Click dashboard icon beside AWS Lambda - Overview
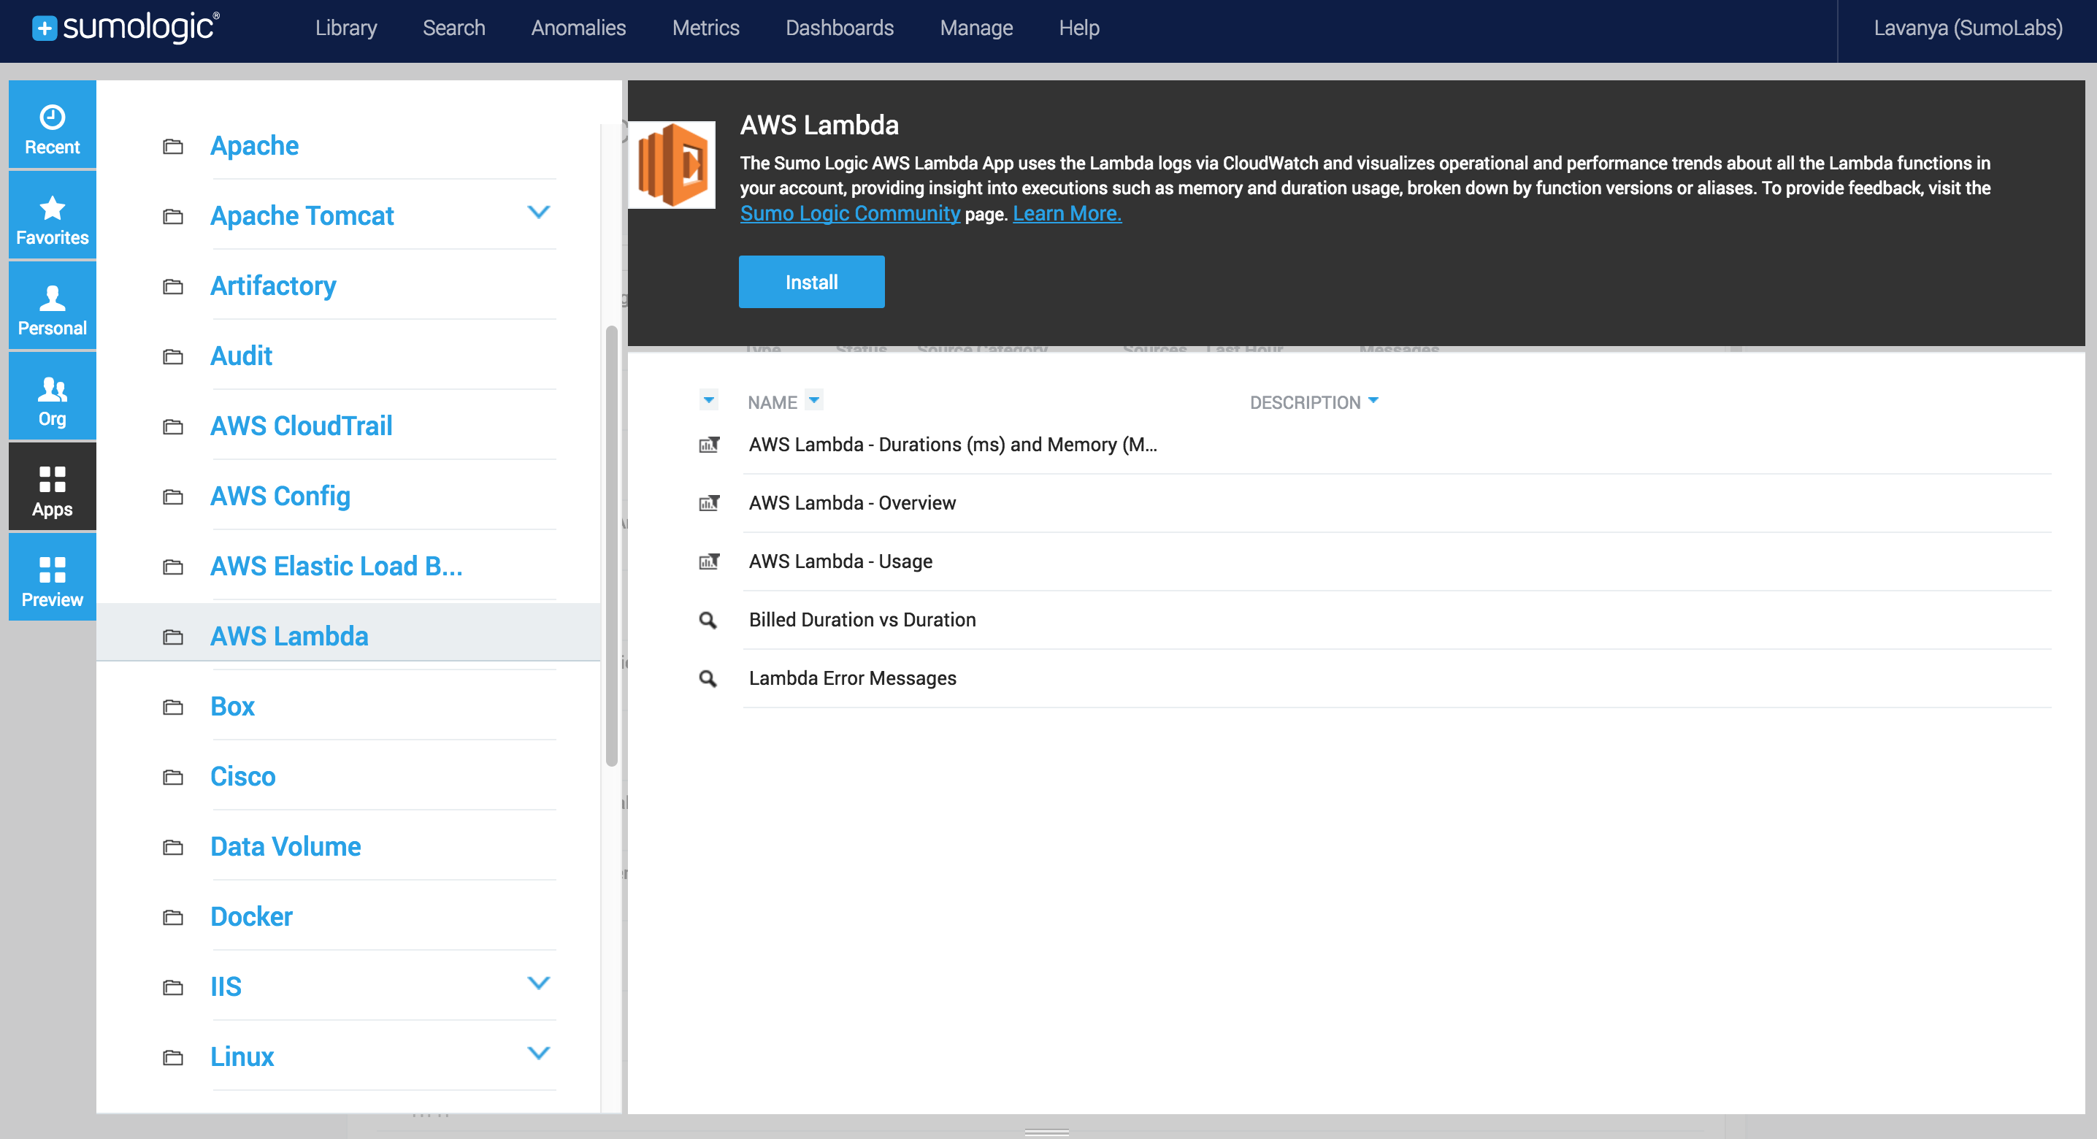This screenshot has width=2097, height=1139. pos(708,503)
